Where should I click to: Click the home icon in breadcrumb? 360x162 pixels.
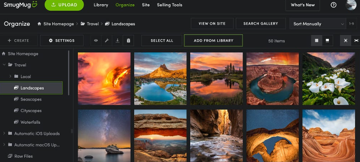(39, 24)
